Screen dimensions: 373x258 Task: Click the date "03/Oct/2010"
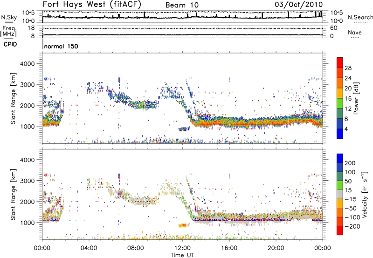click(299, 5)
